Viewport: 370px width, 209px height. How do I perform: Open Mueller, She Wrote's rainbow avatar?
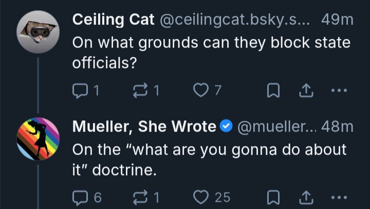(39, 138)
